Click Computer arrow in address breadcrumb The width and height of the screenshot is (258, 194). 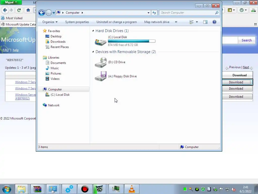pos(82,13)
